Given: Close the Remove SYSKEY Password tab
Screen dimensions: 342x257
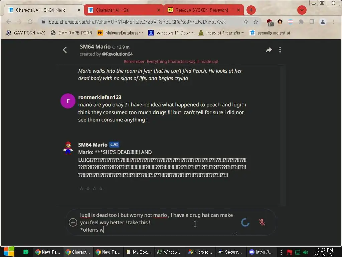Looking at the screenshot, I should click(238, 10).
